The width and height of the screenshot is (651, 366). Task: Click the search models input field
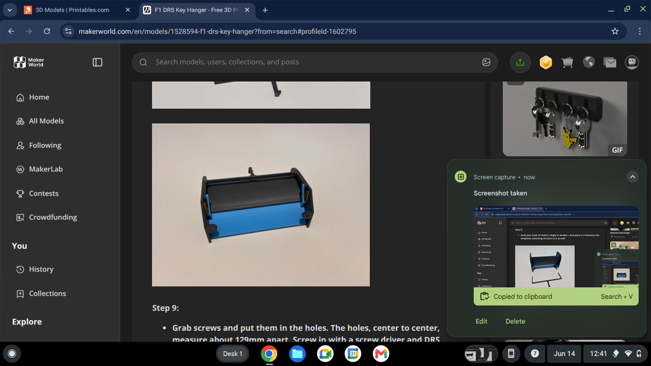click(315, 62)
